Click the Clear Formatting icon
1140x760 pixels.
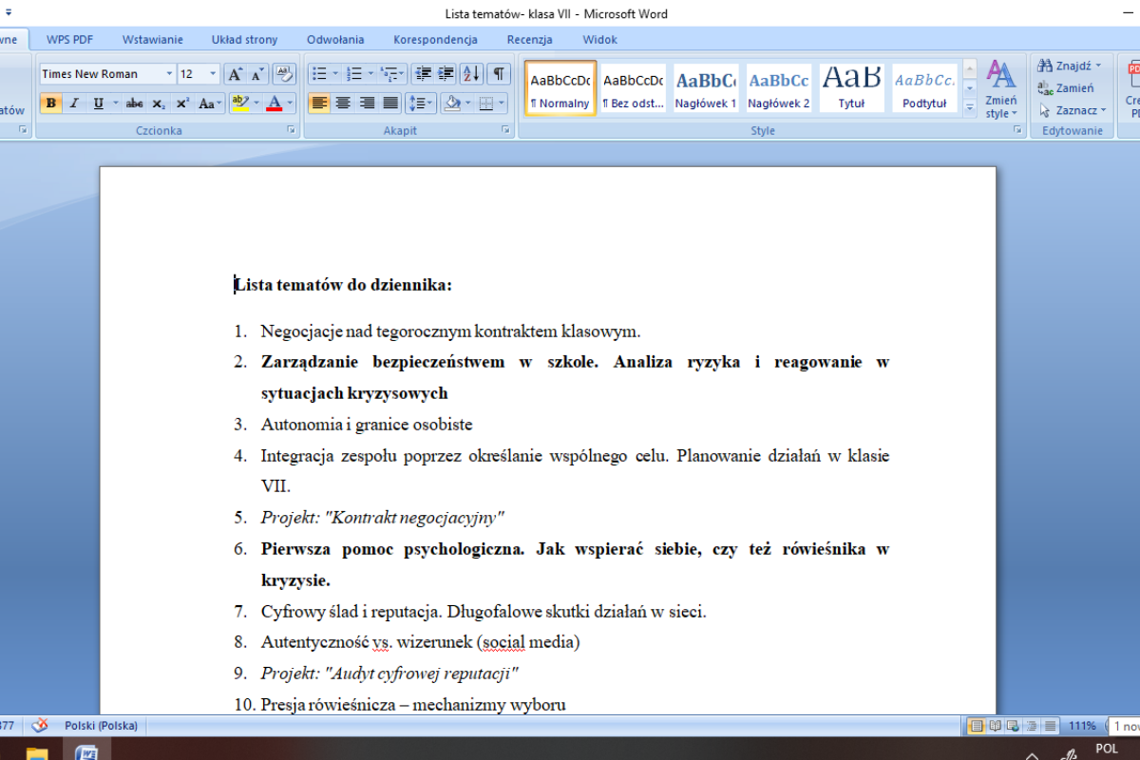tap(283, 74)
